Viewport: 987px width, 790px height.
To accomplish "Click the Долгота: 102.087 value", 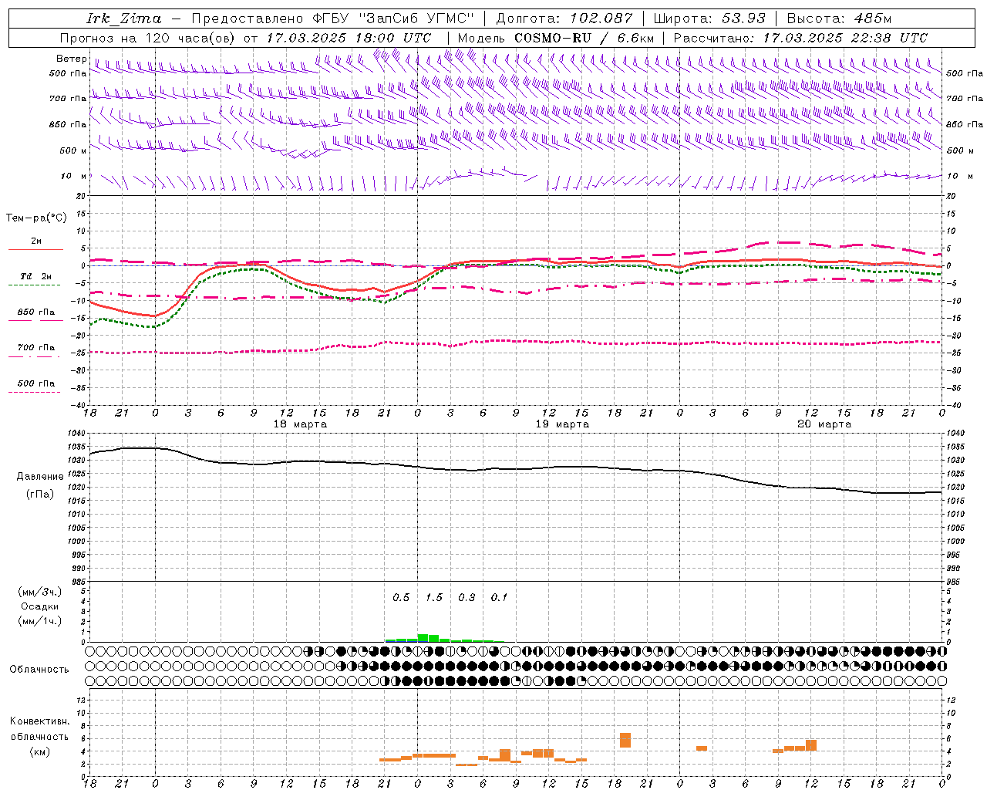I will click(x=564, y=19).
